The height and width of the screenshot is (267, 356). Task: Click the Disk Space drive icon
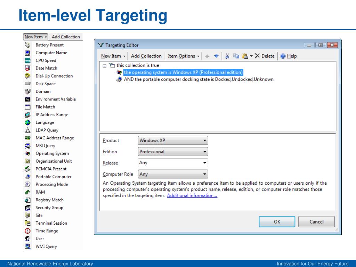point(27,83)
